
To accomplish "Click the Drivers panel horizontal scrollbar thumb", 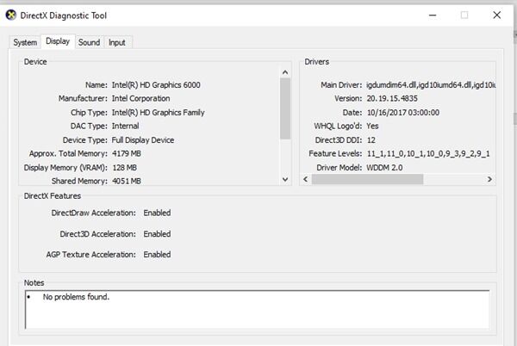I will coord(367,179).
